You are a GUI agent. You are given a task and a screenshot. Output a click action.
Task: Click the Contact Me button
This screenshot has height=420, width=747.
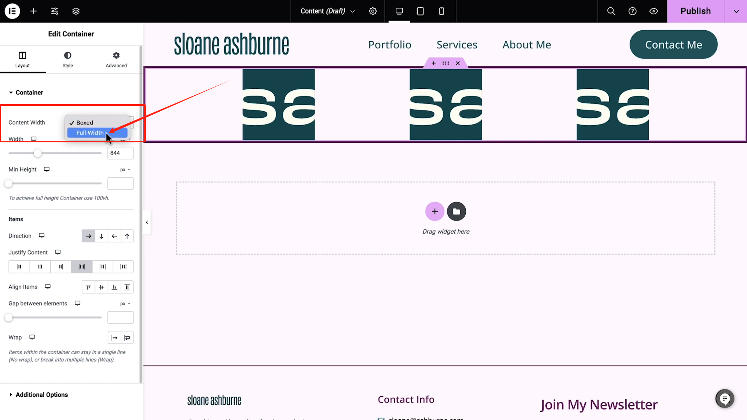tap(673, 45)
